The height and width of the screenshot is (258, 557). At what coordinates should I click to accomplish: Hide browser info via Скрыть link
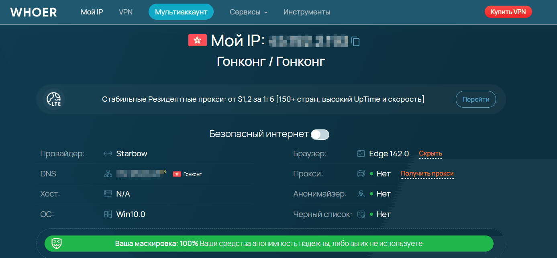tap(431, 153)
